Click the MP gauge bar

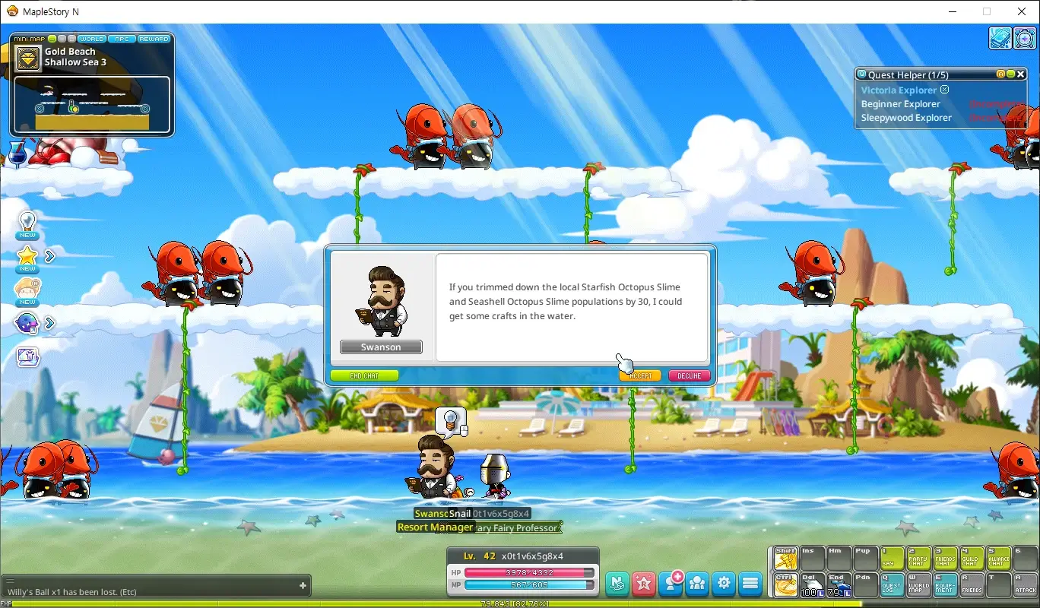pos(529,584)
